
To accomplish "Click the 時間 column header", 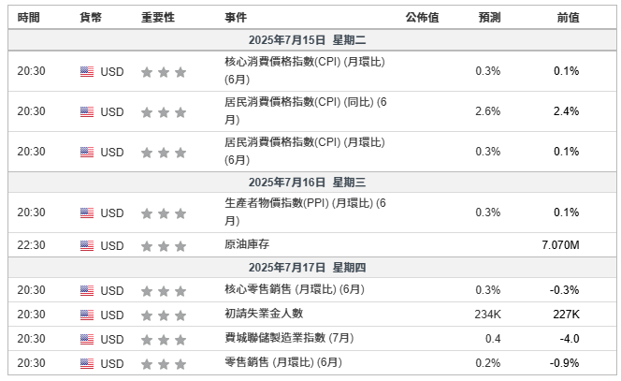I will coord(29,18).
